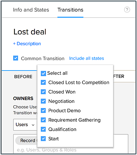
Task: Toggle the Select all checkbox
Action: [x=43, y=73]
